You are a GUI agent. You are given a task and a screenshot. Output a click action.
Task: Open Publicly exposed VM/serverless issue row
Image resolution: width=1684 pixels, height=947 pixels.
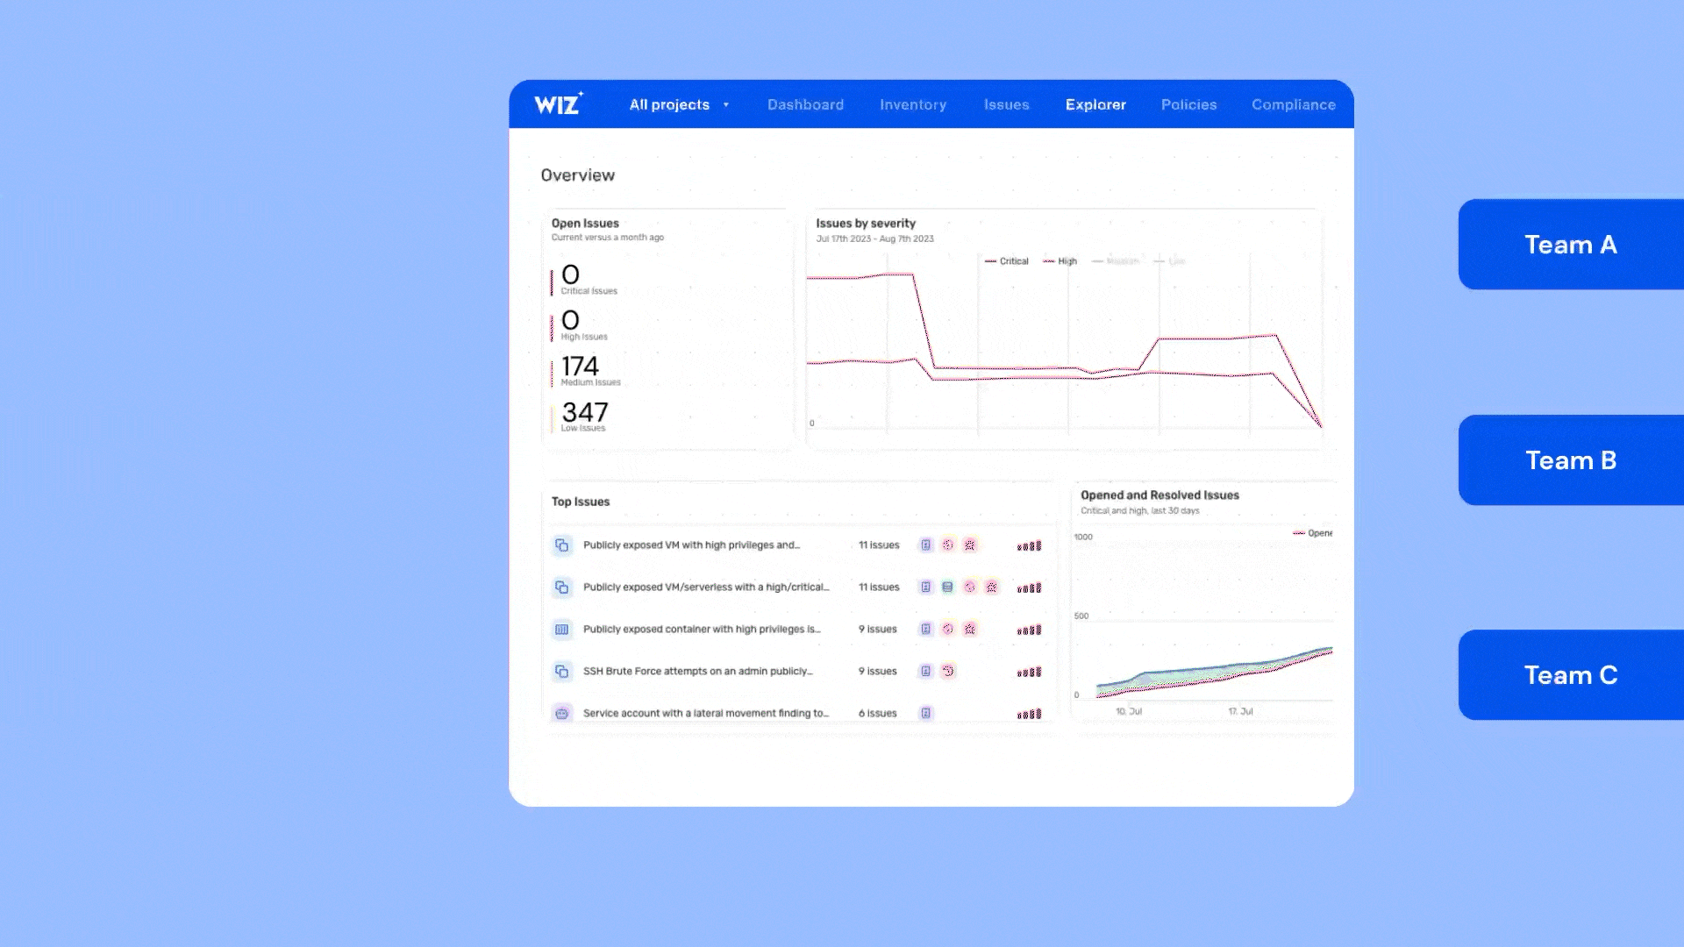(x=705, y=587)
